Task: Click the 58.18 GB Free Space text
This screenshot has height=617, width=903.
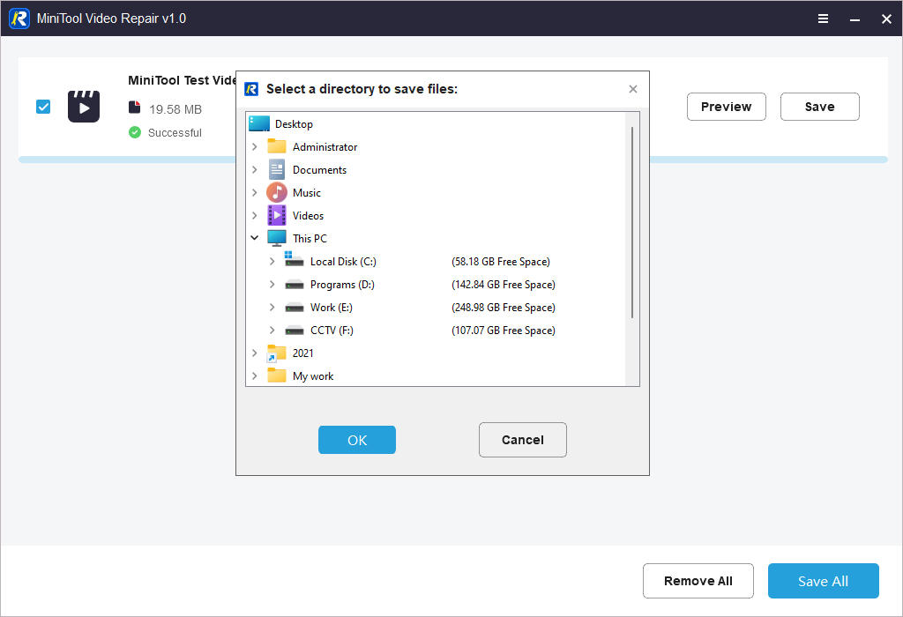Action: (x=501, y=261)
